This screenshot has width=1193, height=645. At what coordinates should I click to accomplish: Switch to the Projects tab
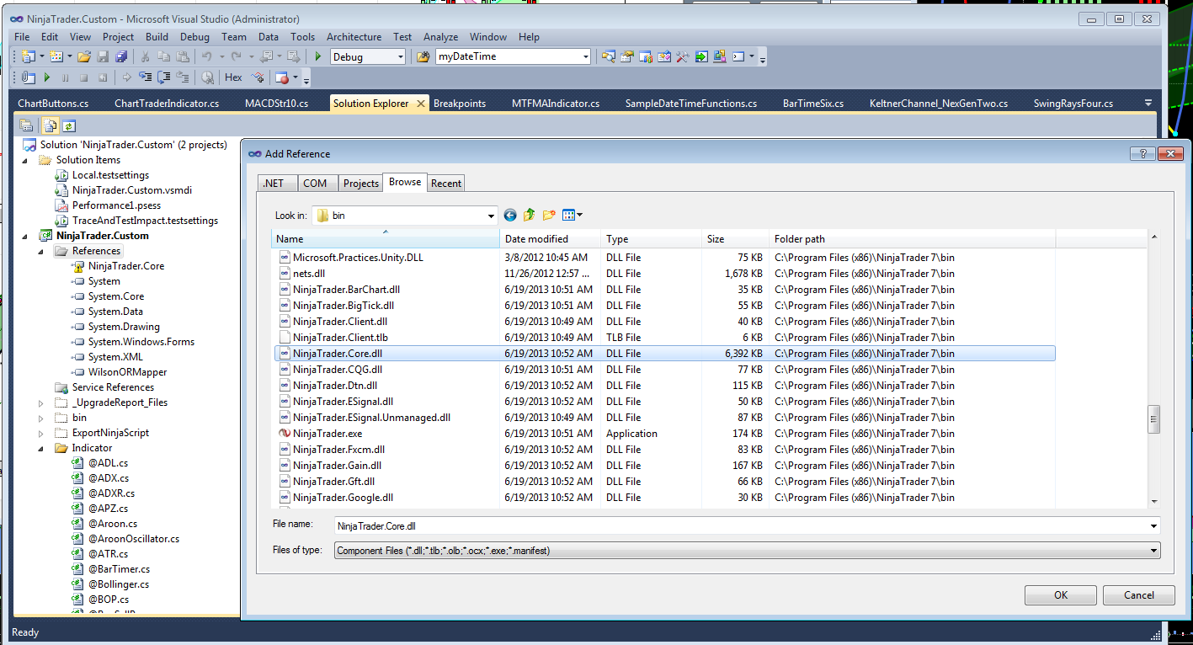pos(361,184)
